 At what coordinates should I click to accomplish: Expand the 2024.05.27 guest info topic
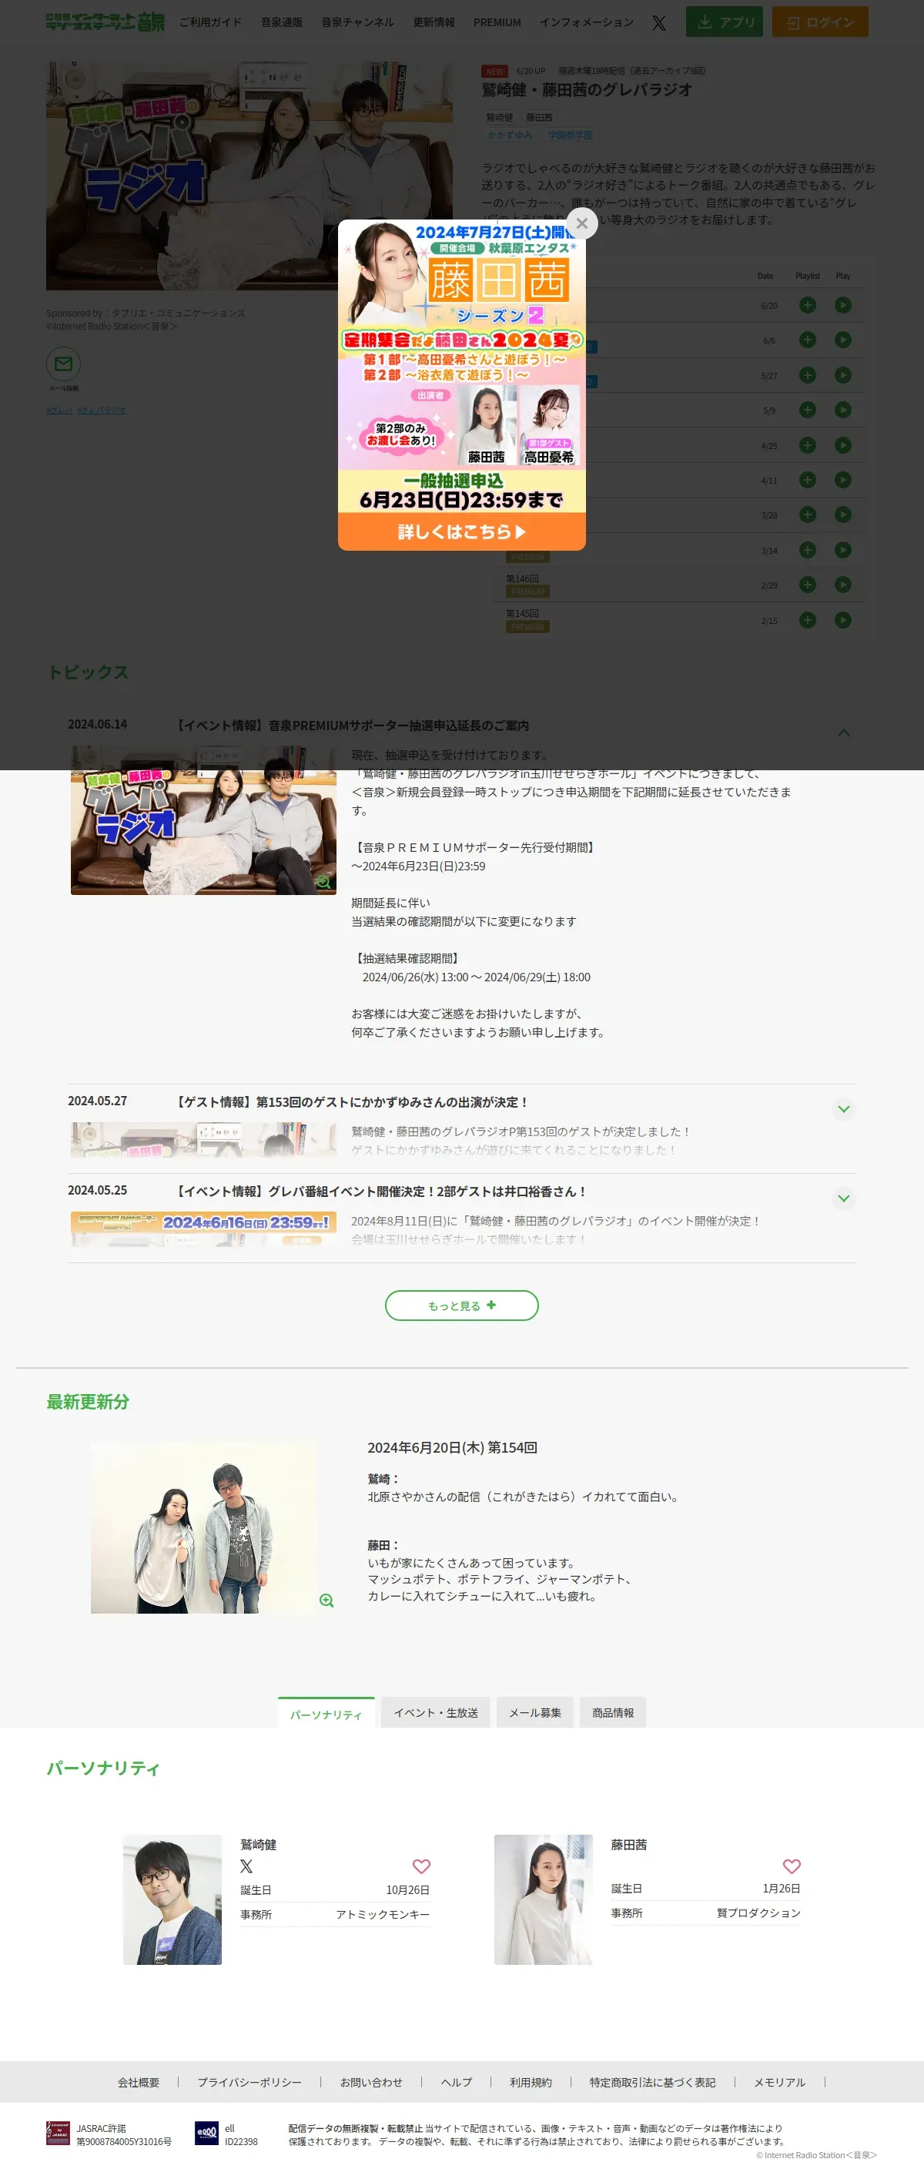click(843, 1109)
